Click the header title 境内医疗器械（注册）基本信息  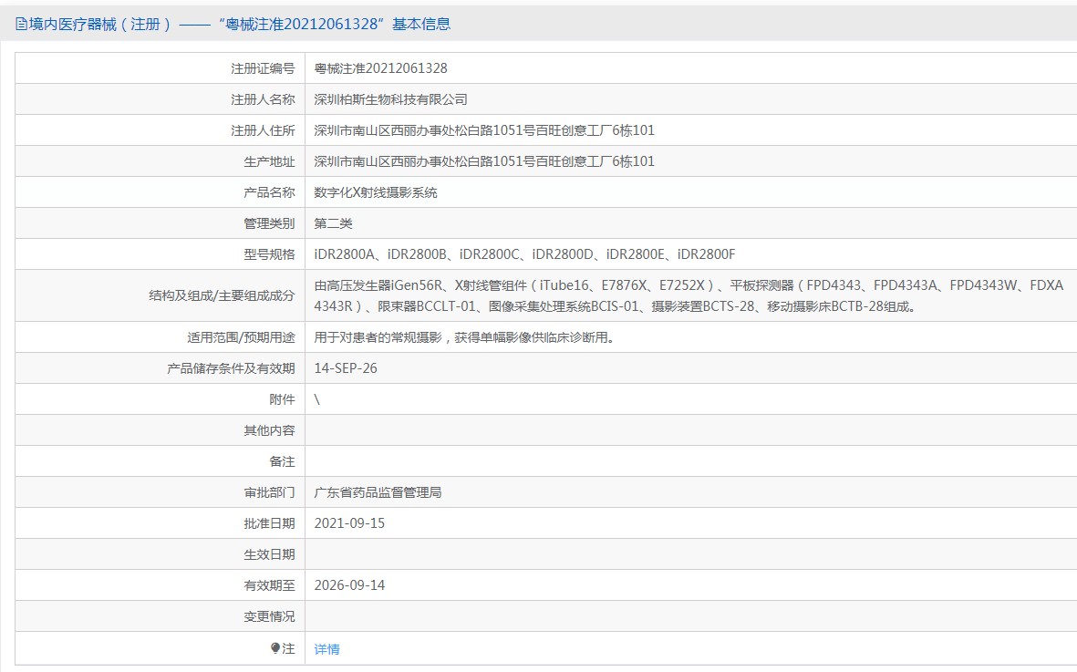click(239, 24)
